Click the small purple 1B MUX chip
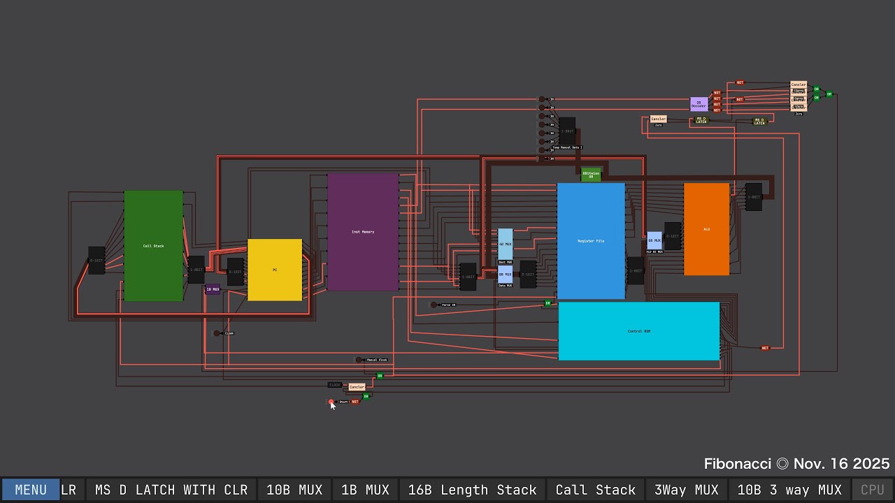Image resolution: width=895 pixels, height=503 pixels. pos(213,289)
